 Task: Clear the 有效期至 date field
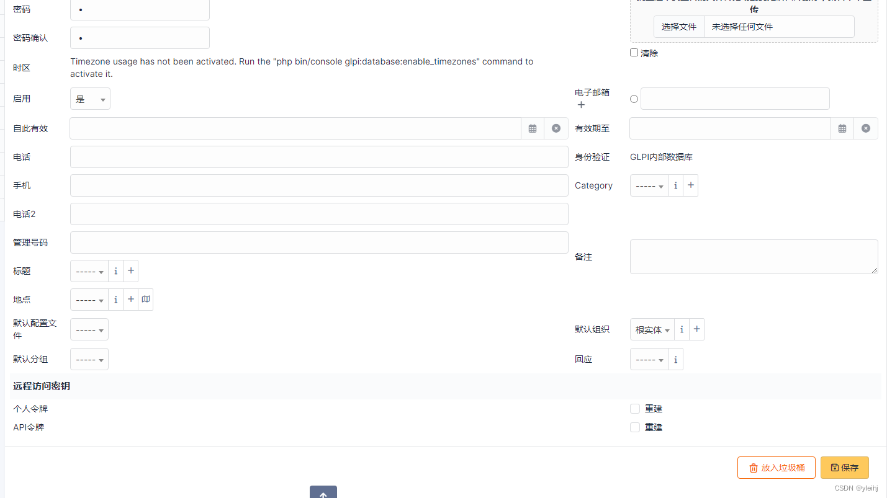(x=866, y=128)
